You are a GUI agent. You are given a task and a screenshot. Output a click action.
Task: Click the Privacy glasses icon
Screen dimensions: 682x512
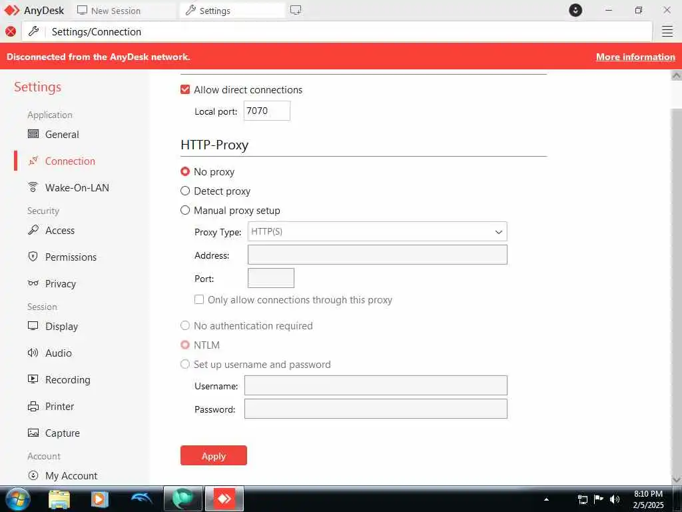click(x=33, y=283)
